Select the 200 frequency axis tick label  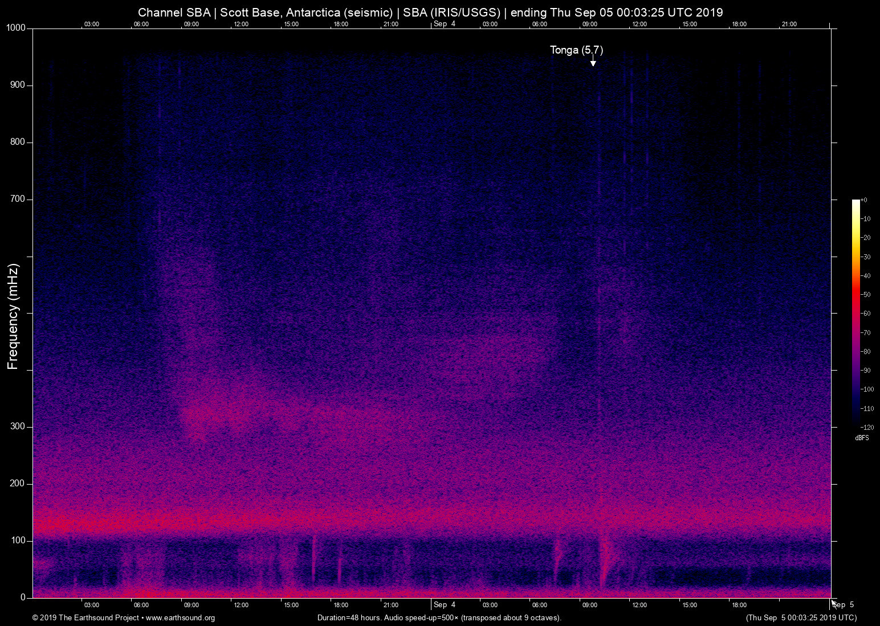[x=18, y=483]
